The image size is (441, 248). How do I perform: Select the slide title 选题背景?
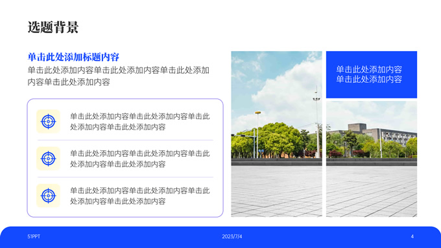(x=53, y=27)
